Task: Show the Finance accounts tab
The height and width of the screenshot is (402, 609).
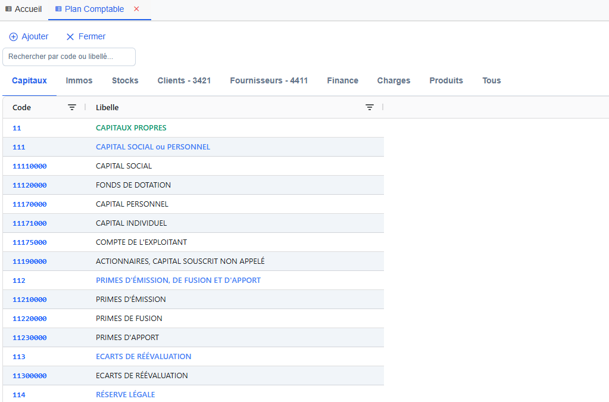Action: coord(342,80)
